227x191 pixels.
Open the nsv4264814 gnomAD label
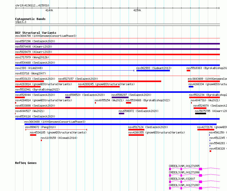pyautogui.click(x=44, y=100)
